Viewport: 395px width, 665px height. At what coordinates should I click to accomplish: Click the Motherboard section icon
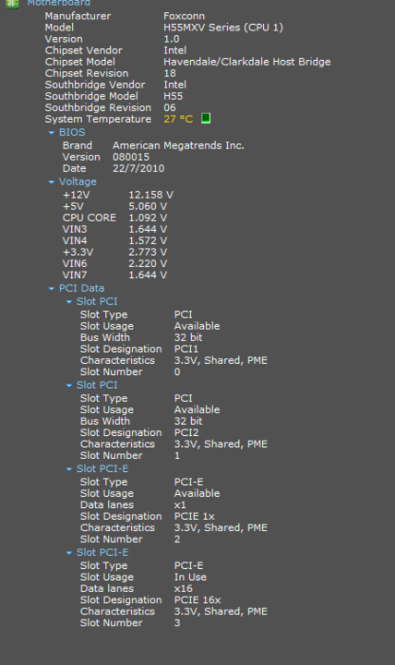coord(12,4)
